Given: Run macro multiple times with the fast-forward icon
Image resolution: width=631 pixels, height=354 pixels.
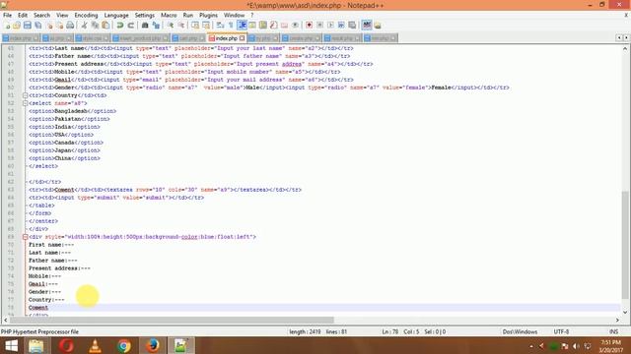Looking at the screenshot, I should 341,26.
